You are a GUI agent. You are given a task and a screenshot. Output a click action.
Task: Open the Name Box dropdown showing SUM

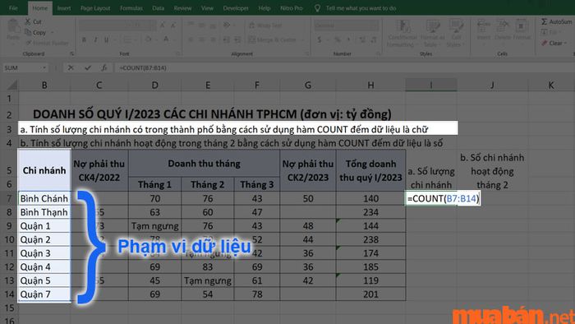[44, 68]
